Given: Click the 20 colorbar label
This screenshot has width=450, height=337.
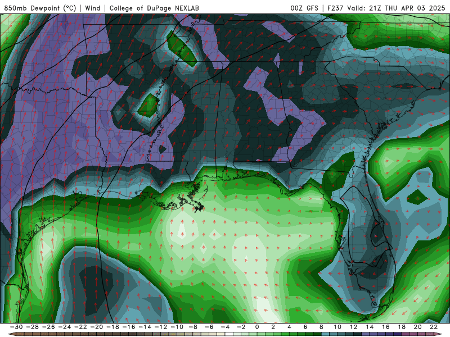Looking at the screenshot, I should pos(418,327).
